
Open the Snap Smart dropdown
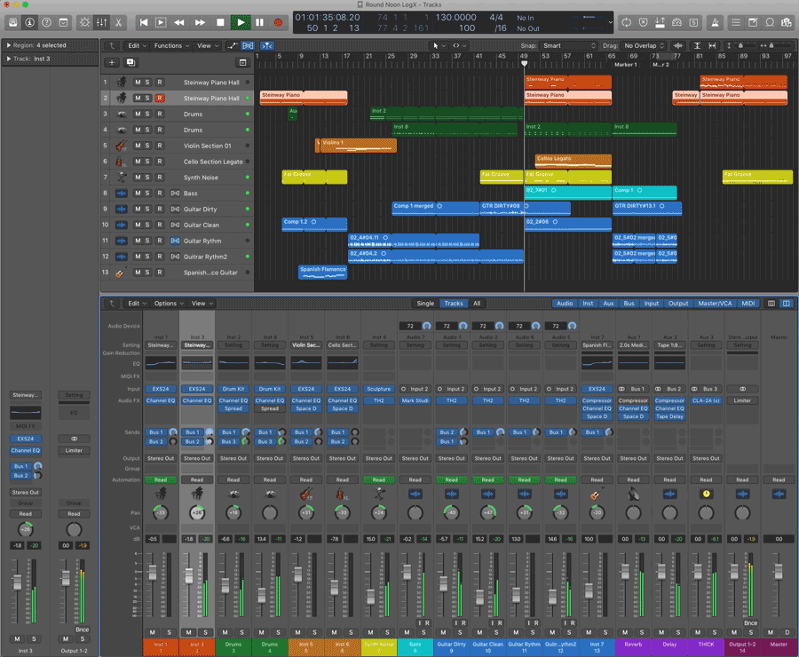(568, 45)
